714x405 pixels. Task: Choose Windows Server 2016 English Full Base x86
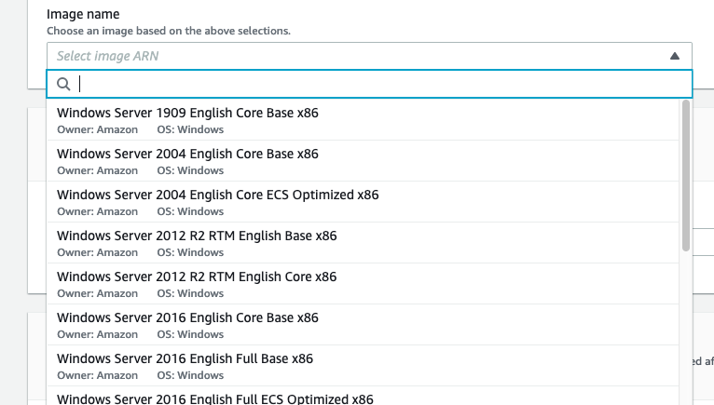[x=185, y=358]
